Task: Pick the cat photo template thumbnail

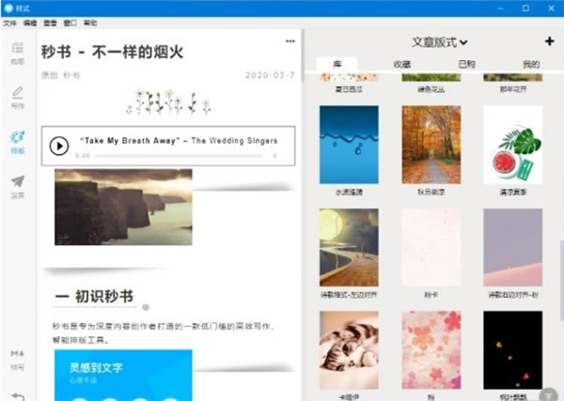Action: coord(349,348)
